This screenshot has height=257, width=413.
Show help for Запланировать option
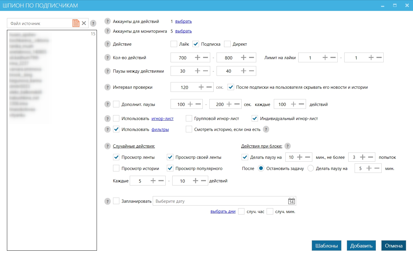[108, 201]
